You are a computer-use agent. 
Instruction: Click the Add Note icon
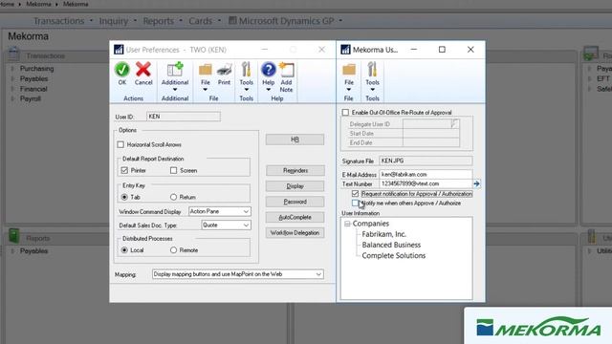[286, 70]
